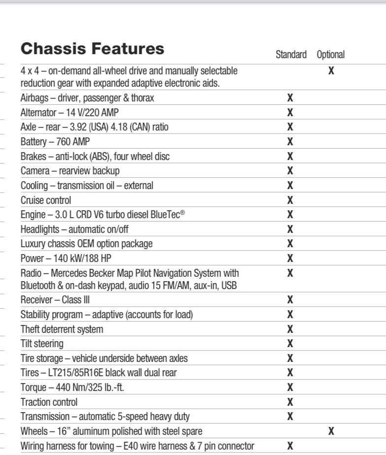
Task: Click the Wiring harness for towing row
Action: click(x=137, y=446)
